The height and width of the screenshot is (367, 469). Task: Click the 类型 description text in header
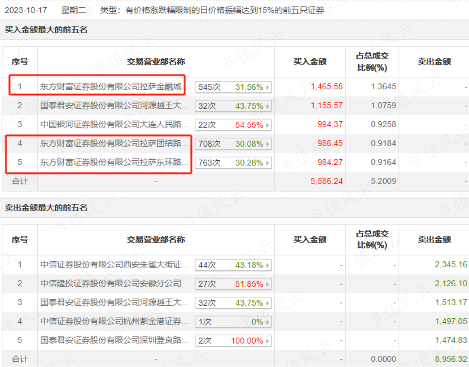(212, 10)
